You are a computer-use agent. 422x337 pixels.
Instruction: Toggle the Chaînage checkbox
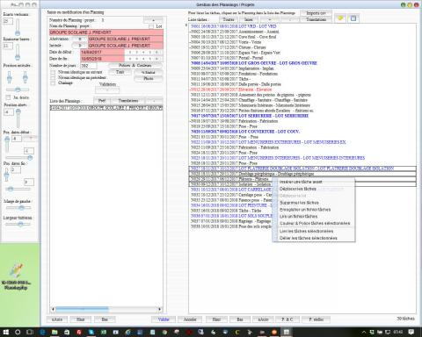click(x=53, y=83)
